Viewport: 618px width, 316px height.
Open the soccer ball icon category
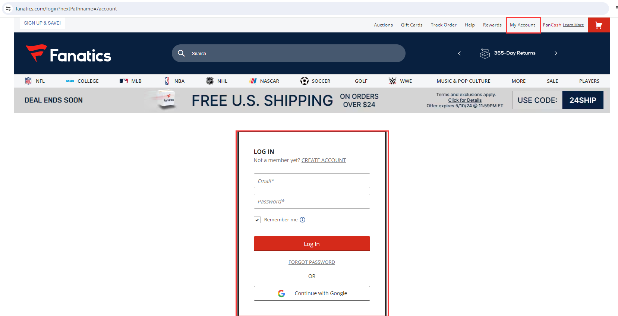(x=305, y=81)
